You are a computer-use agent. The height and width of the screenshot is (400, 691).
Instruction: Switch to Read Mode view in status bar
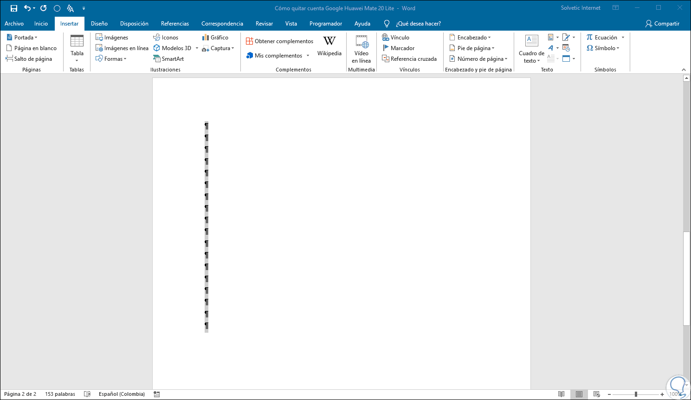pyautogui.click(x=562, y=394)
